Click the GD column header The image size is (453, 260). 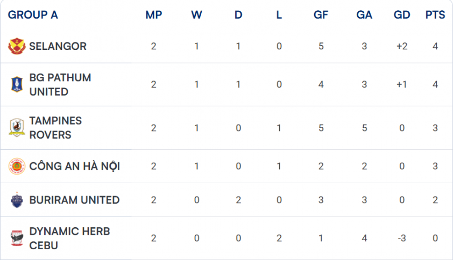(402, 15)
